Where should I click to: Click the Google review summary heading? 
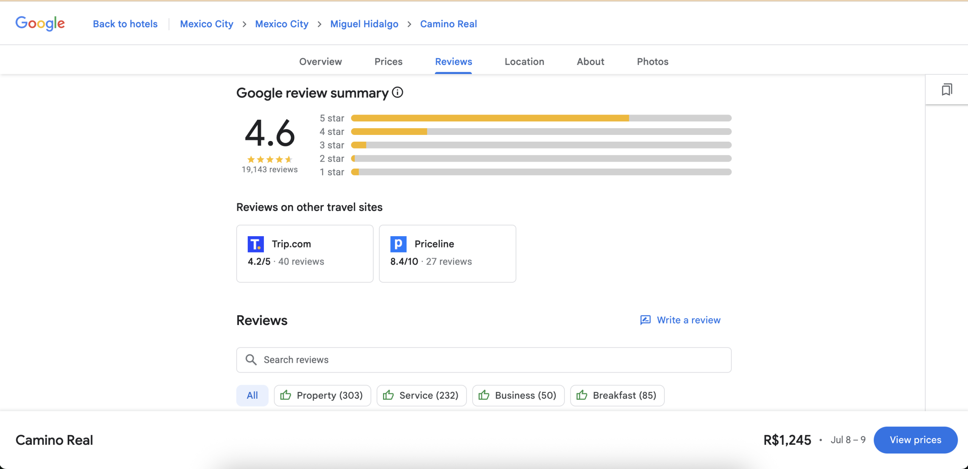[x=312, y=93]
